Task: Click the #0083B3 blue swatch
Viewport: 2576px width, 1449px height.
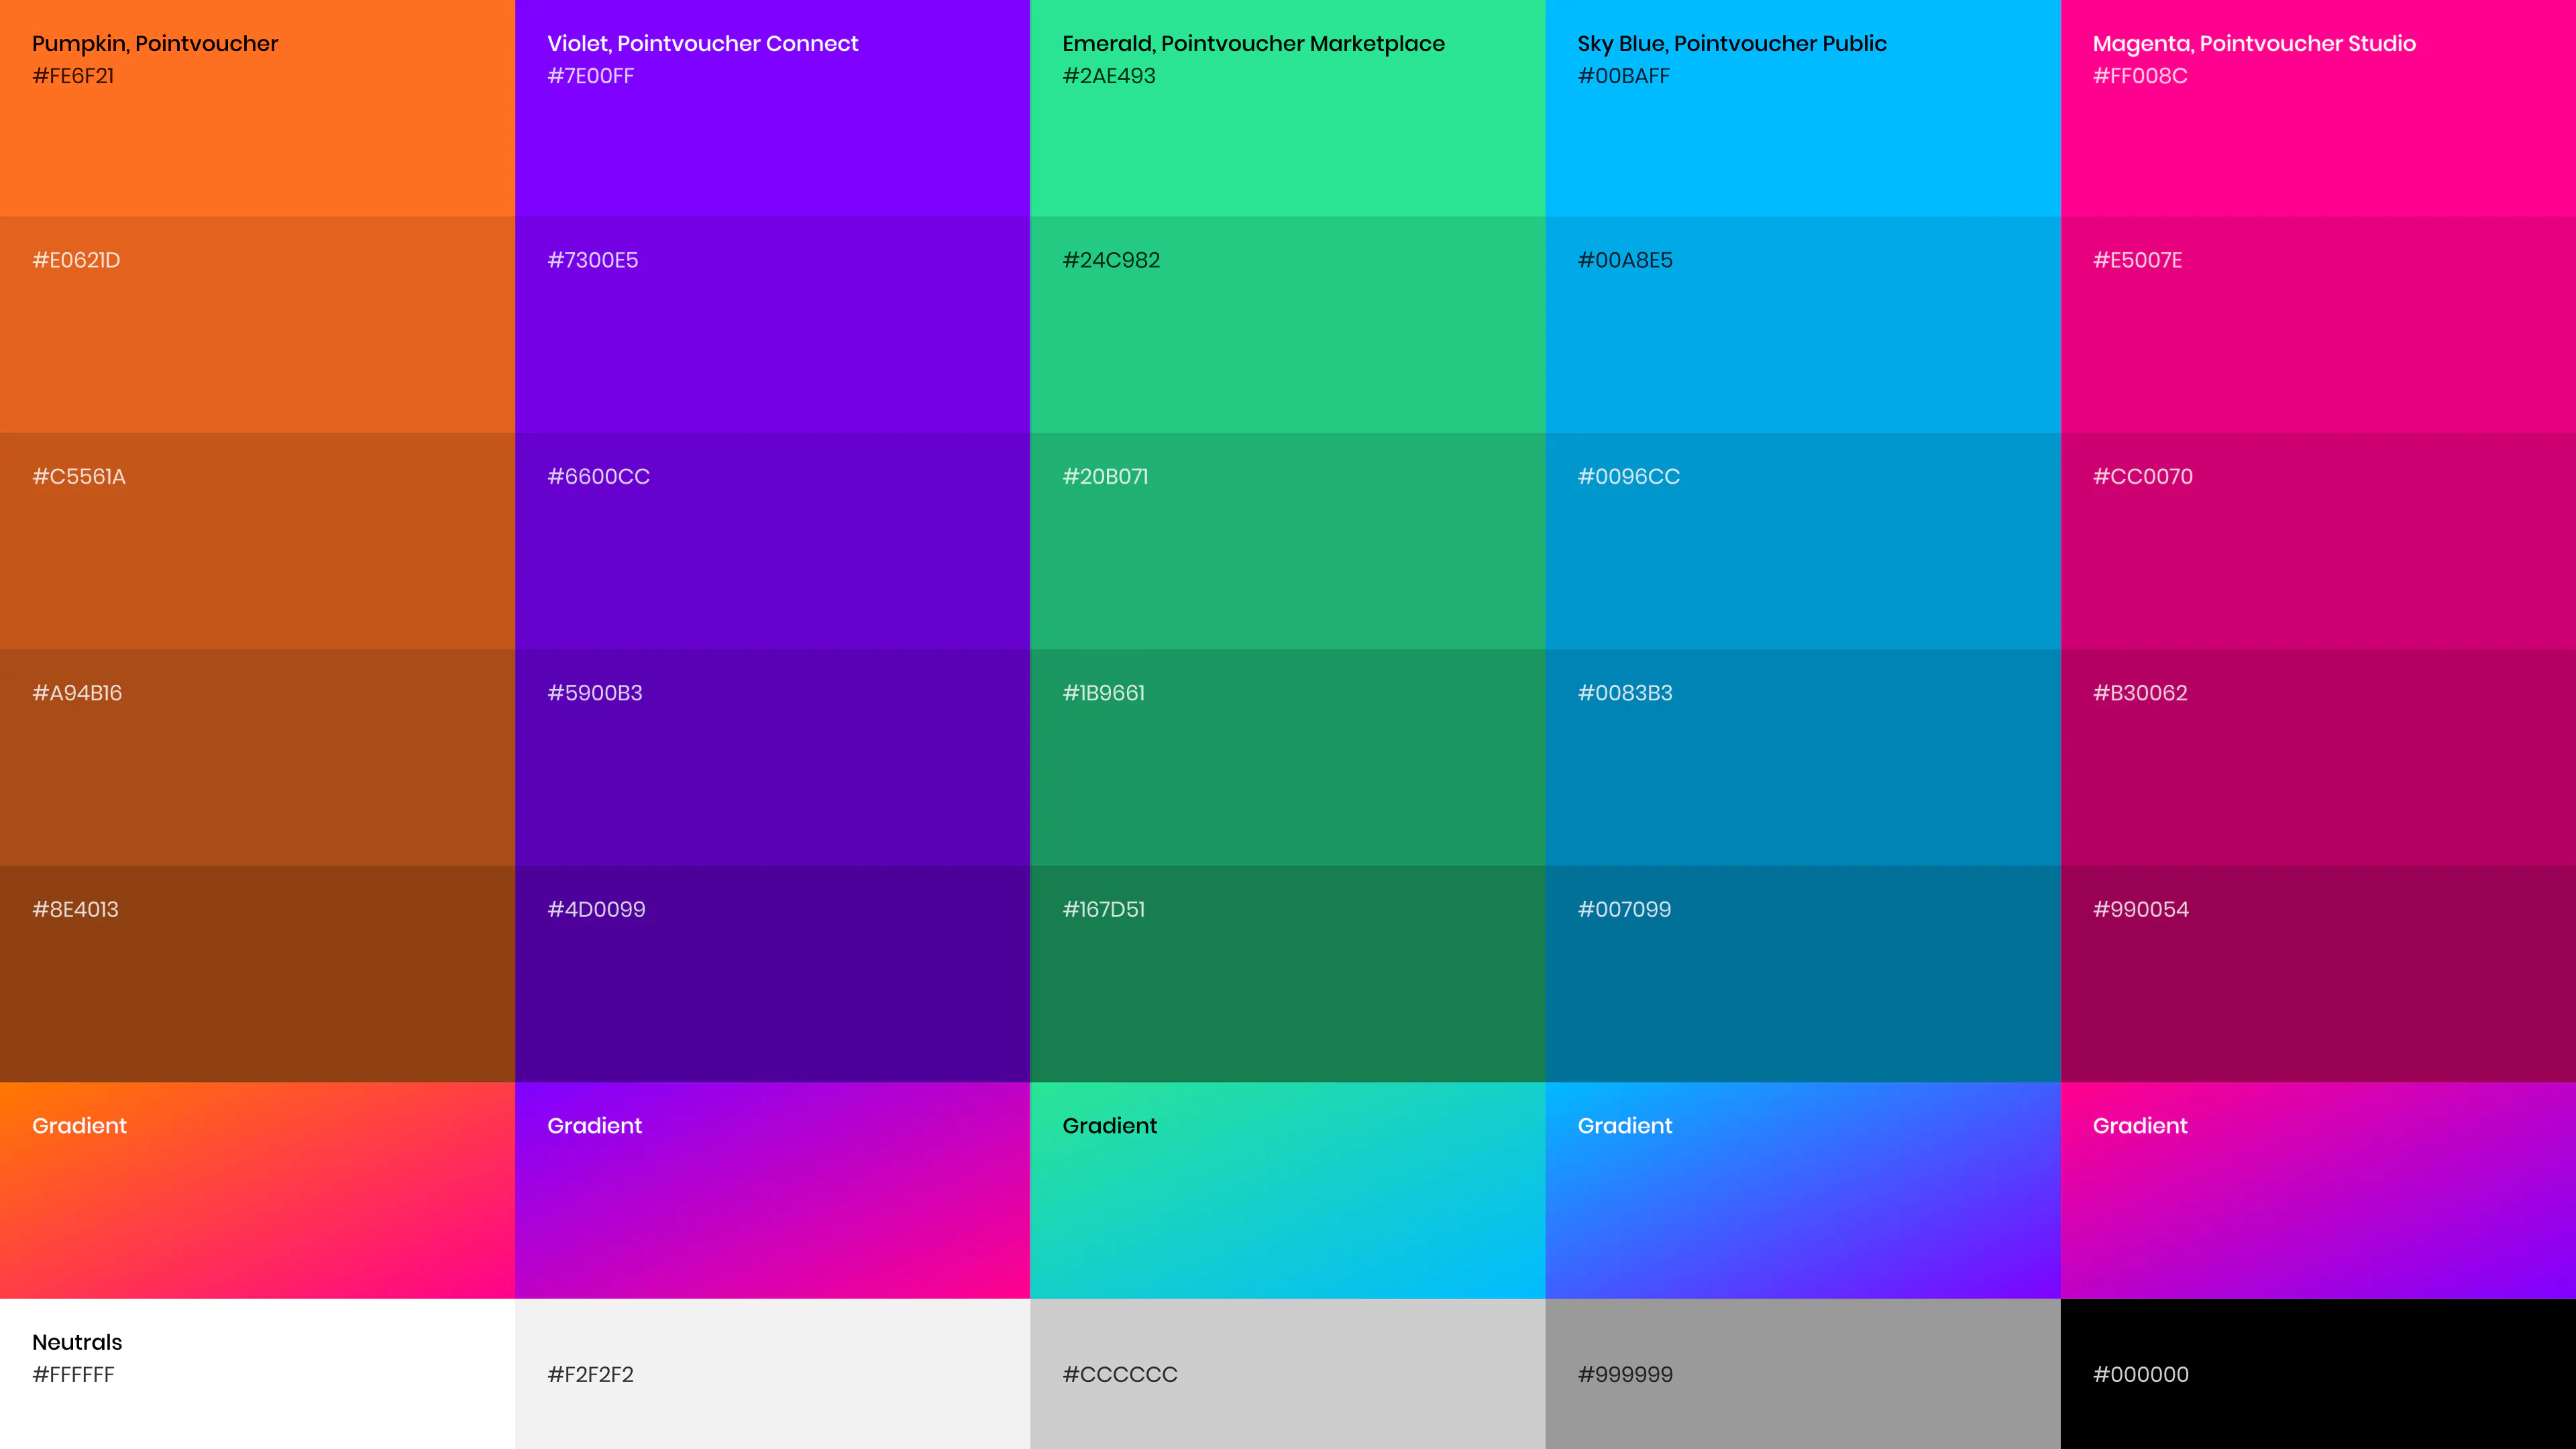Action: (x=1803, y=758)
